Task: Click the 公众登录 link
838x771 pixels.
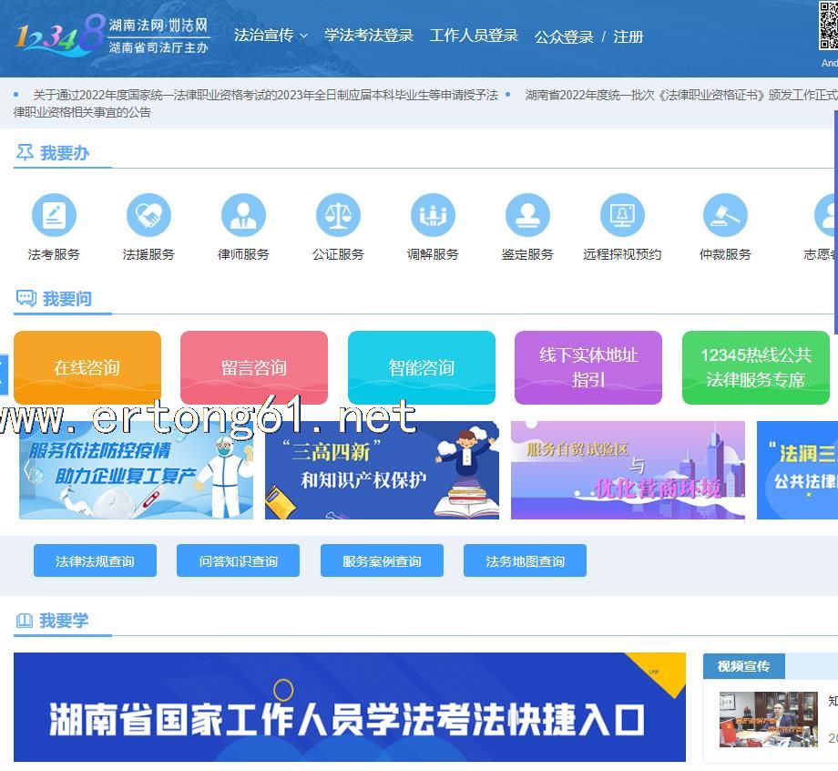Action: pos(564,37)
